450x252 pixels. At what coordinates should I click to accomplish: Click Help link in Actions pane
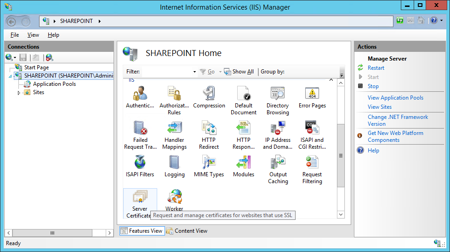373,151
